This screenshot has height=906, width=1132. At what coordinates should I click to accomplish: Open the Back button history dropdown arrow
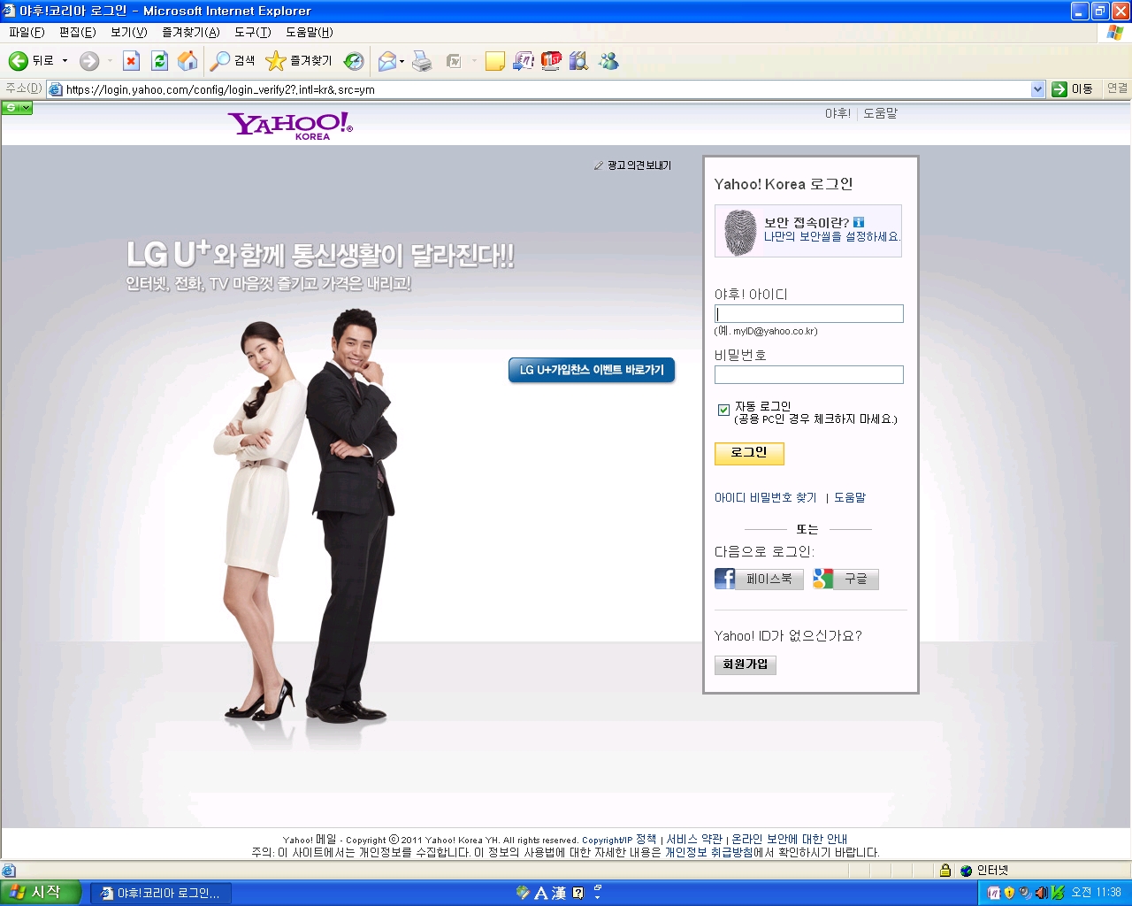click(65, 61)
